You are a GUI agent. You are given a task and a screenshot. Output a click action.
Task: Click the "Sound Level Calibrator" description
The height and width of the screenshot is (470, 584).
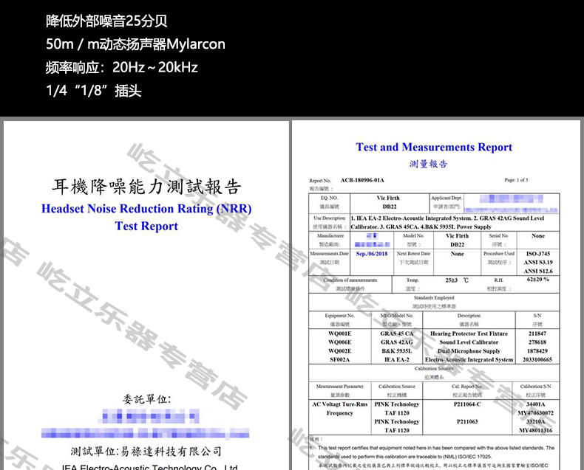tap(469, 342)
